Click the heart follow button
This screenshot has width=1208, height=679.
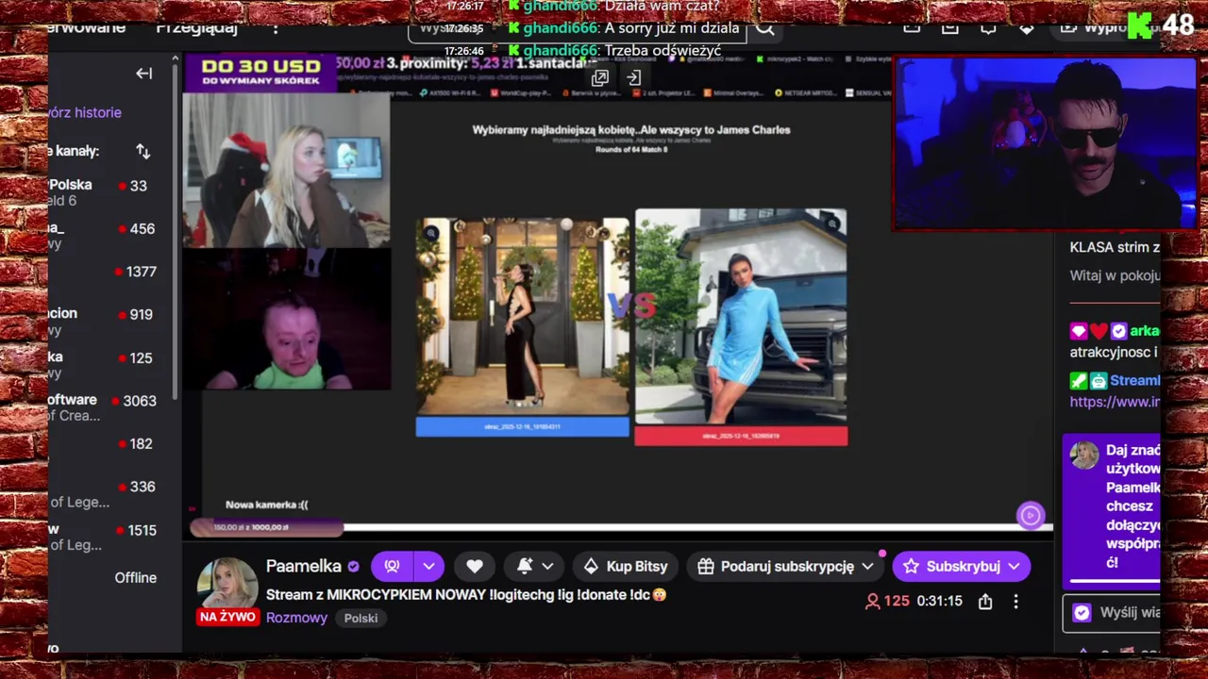[x=475, y=566]
